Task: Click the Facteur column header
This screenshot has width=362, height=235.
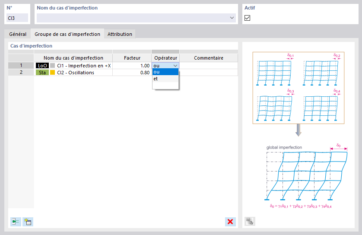Action: click(x=132, y=58)
